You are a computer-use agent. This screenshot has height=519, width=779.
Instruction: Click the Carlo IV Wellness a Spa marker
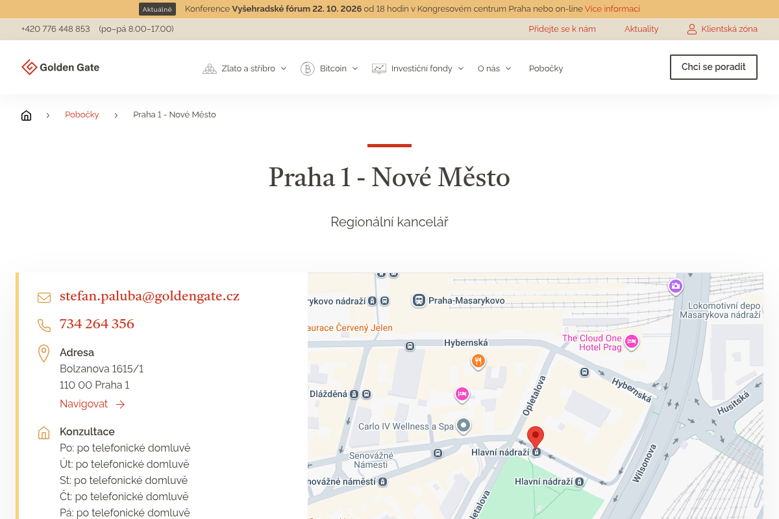point(464,426)
